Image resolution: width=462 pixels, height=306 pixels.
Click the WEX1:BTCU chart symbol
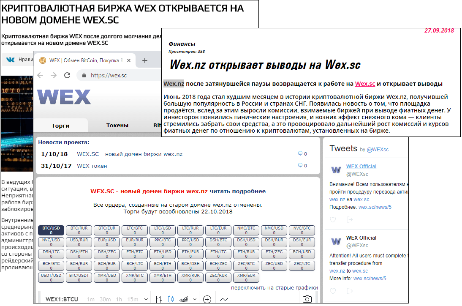coord(62,299)
